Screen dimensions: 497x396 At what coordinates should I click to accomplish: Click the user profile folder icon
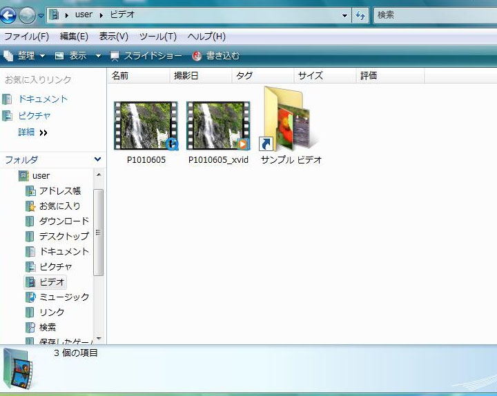pos(23,176)
